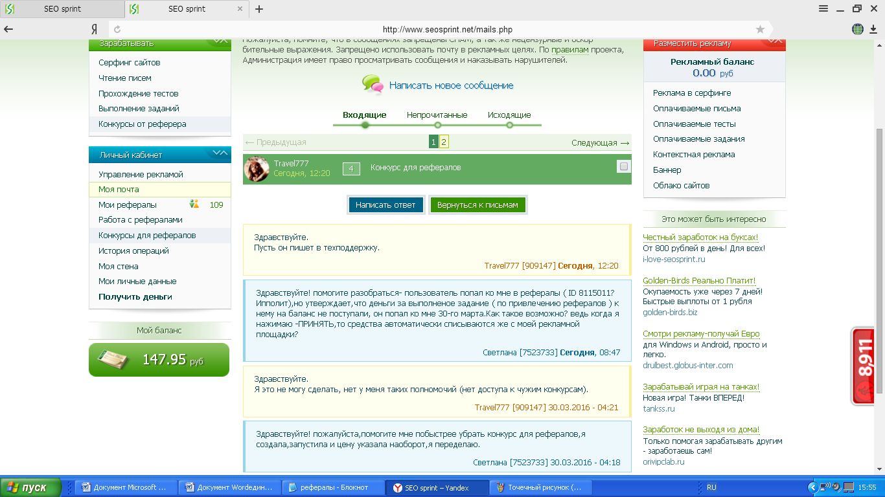Go to page 2 of messages
The width and height of the screenshot is (885, 497).
coord(444,142)
